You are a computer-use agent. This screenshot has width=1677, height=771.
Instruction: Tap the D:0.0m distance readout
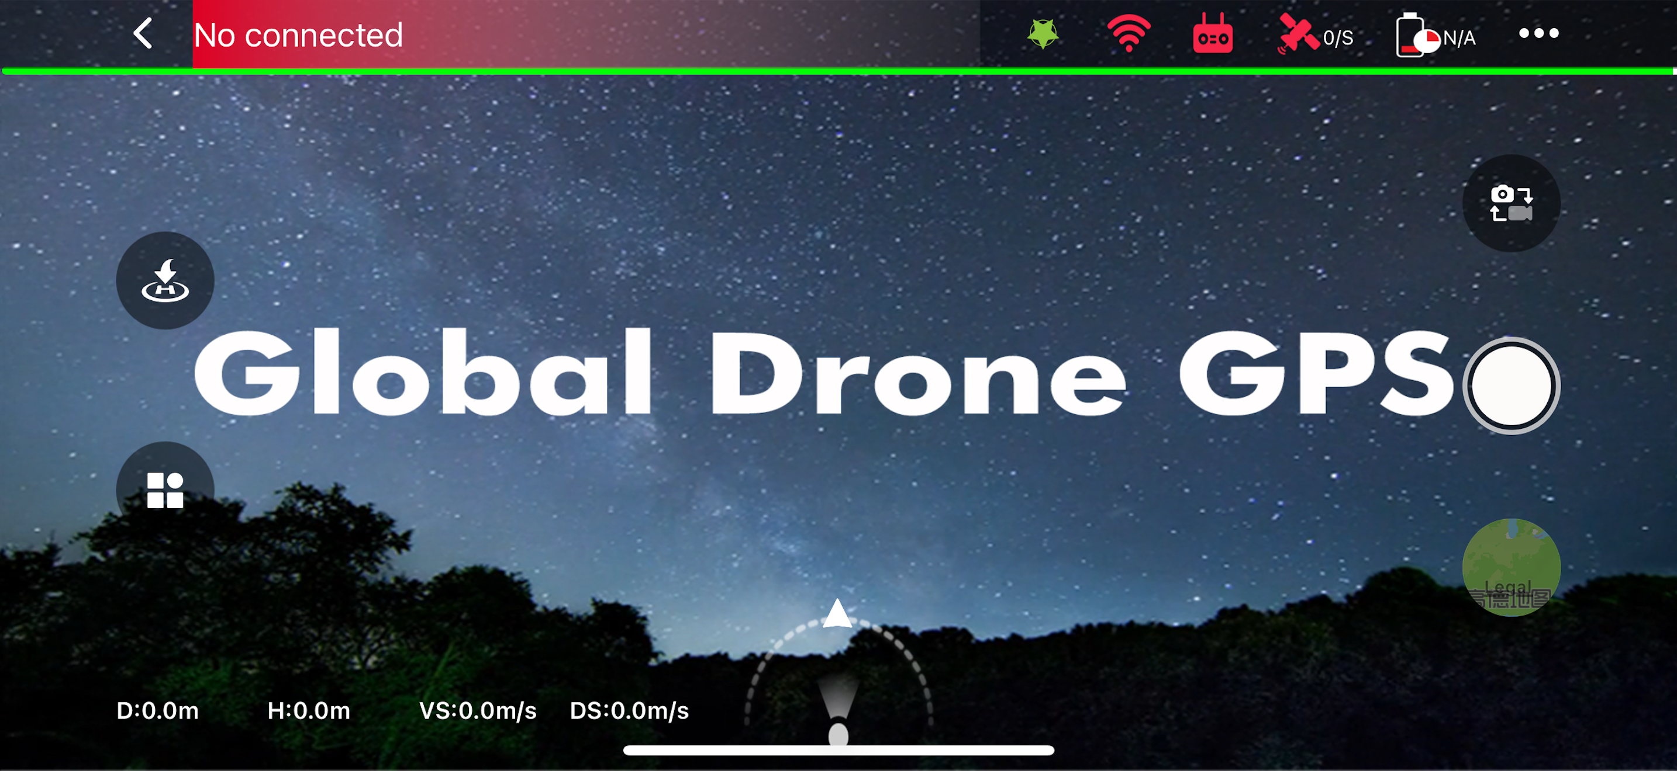click(157, 710)
